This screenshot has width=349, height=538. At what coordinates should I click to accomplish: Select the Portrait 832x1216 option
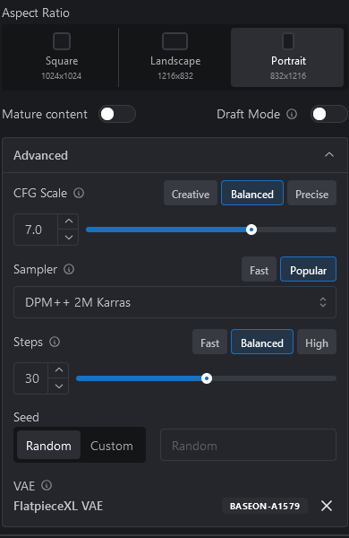[x=287, y=57]
